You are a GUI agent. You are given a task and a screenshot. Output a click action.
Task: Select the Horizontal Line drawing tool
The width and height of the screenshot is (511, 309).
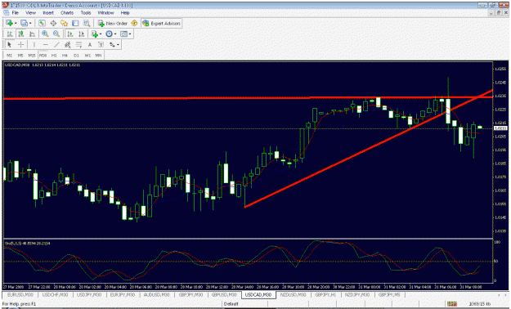click(45, 45)
